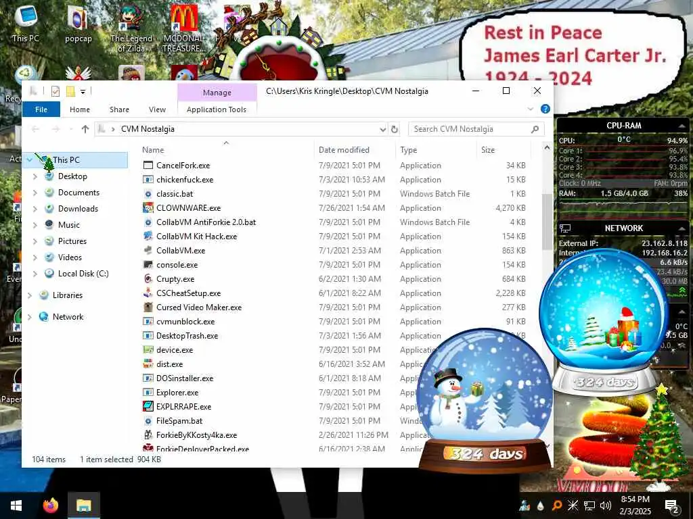Launch Firefox from the taskbar

[x=50, y=505]
